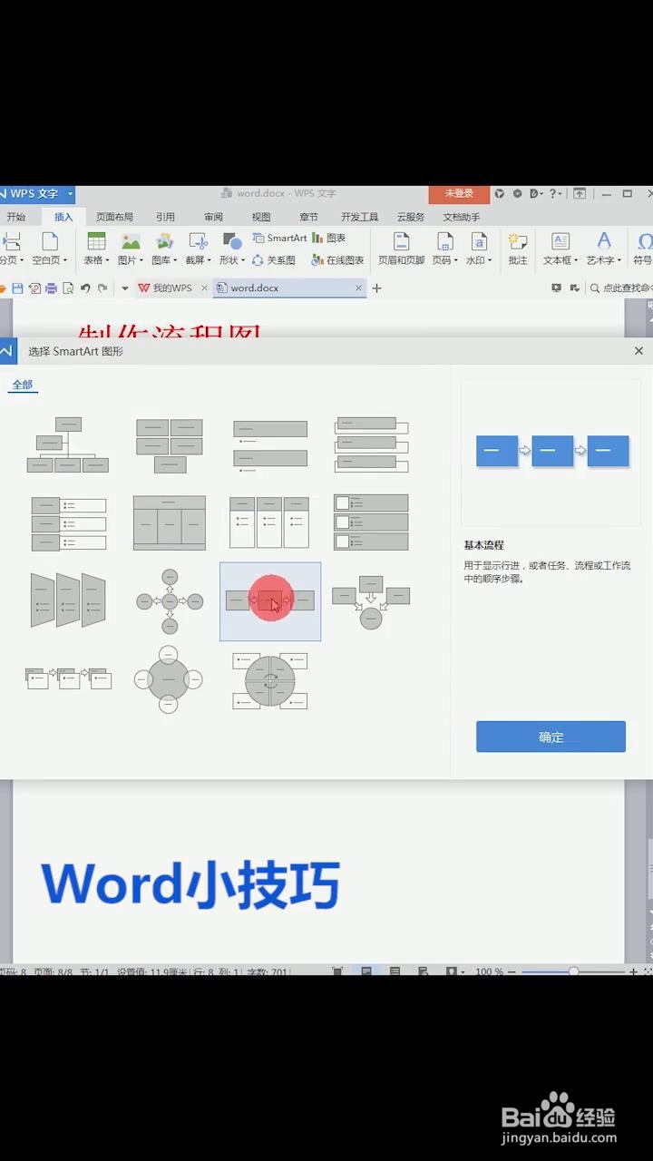
Task: Open a new document tab with plus
Action: click(377, 288)
